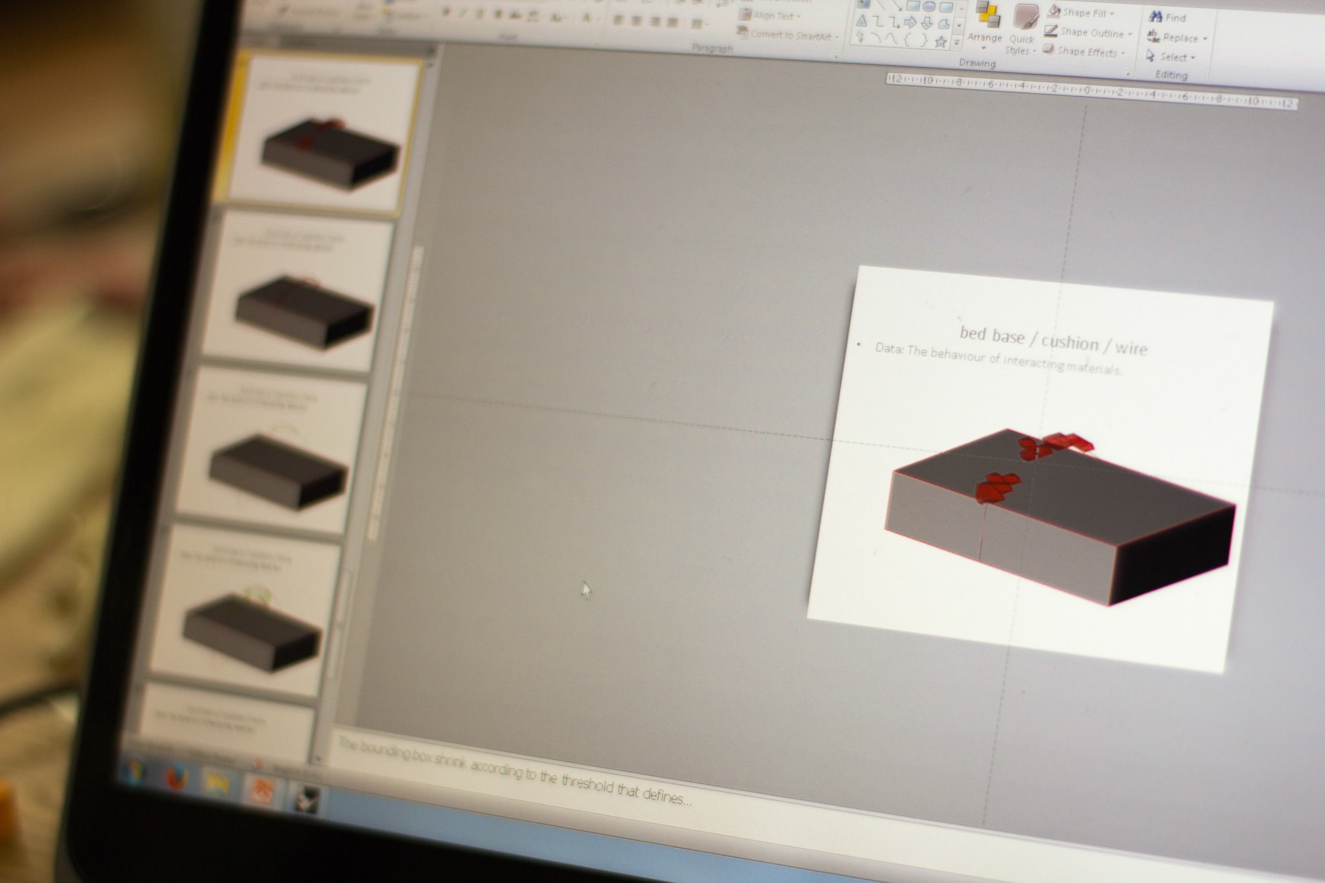Click the Font Color button
The height and width of the screenshot is (883, 1325).
coord(586,18)
